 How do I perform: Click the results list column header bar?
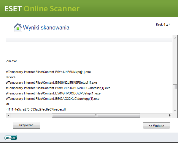pos(90,40)
